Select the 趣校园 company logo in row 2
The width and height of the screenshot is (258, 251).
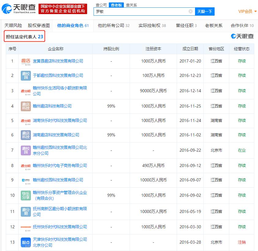(x=26, y=75)
